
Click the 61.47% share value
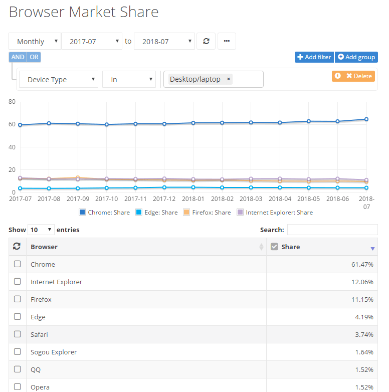click(362, 264)
